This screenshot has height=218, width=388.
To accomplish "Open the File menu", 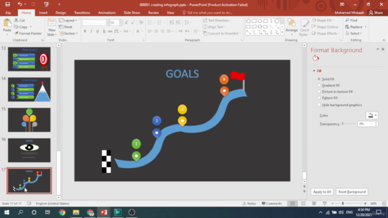I will click(x=8, y=13).
